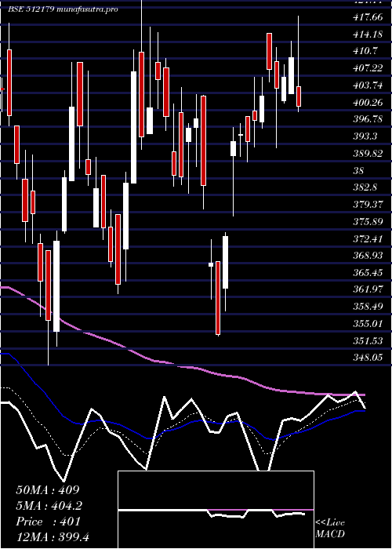Screen dimensions: 392x549
Task: Click the 396.78 price axis label
Action: [368, 119]
